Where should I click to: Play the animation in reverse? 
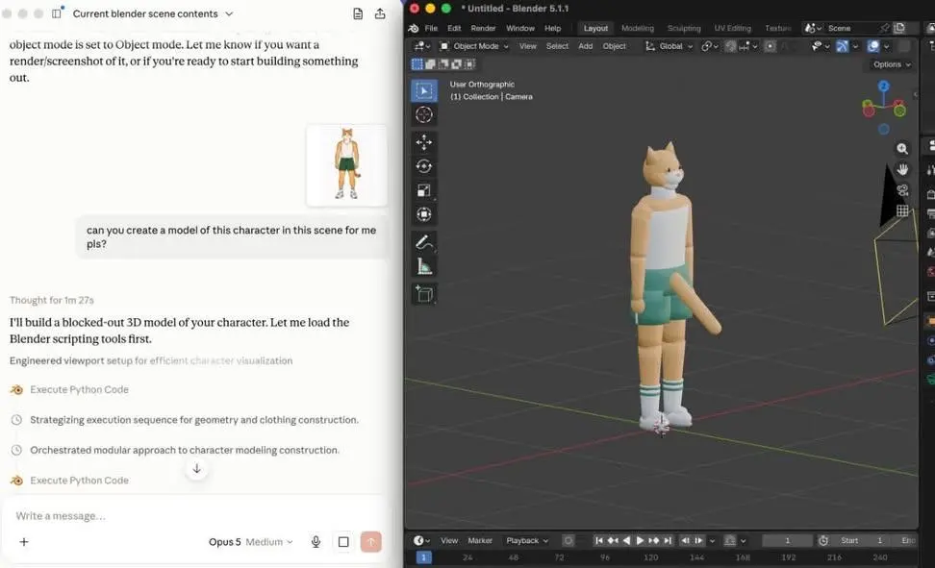coord(626,540)
